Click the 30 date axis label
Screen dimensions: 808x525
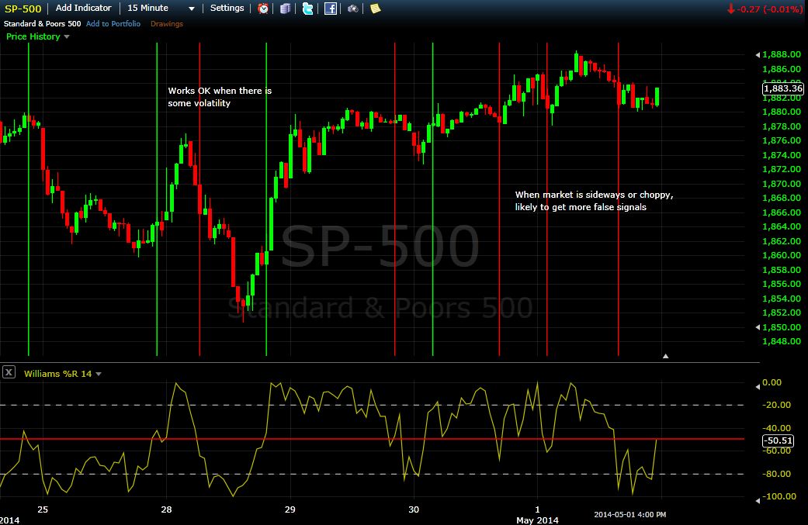coord(414,509)
